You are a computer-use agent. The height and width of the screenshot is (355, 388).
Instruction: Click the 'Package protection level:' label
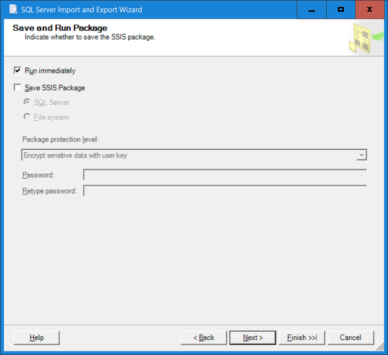pyautogui.click(x=61, y=139)
